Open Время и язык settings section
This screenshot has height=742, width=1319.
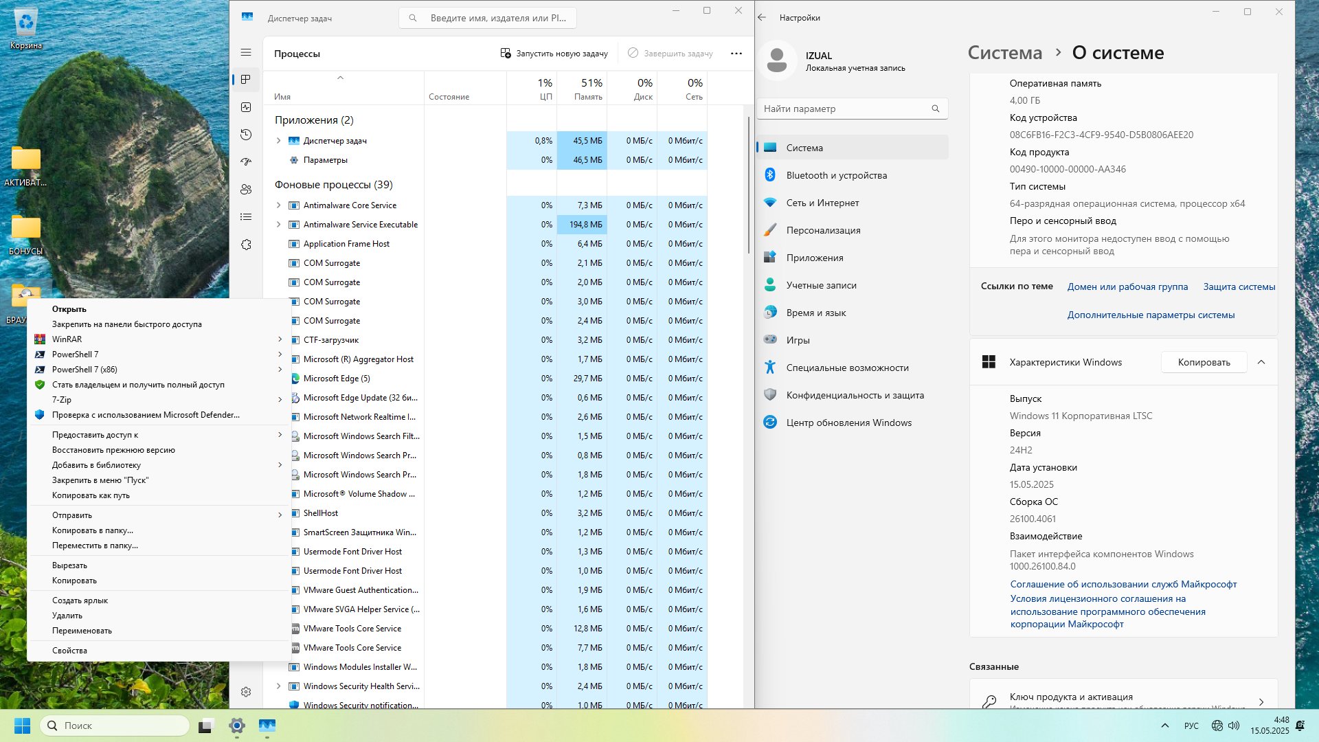[853, 313]
